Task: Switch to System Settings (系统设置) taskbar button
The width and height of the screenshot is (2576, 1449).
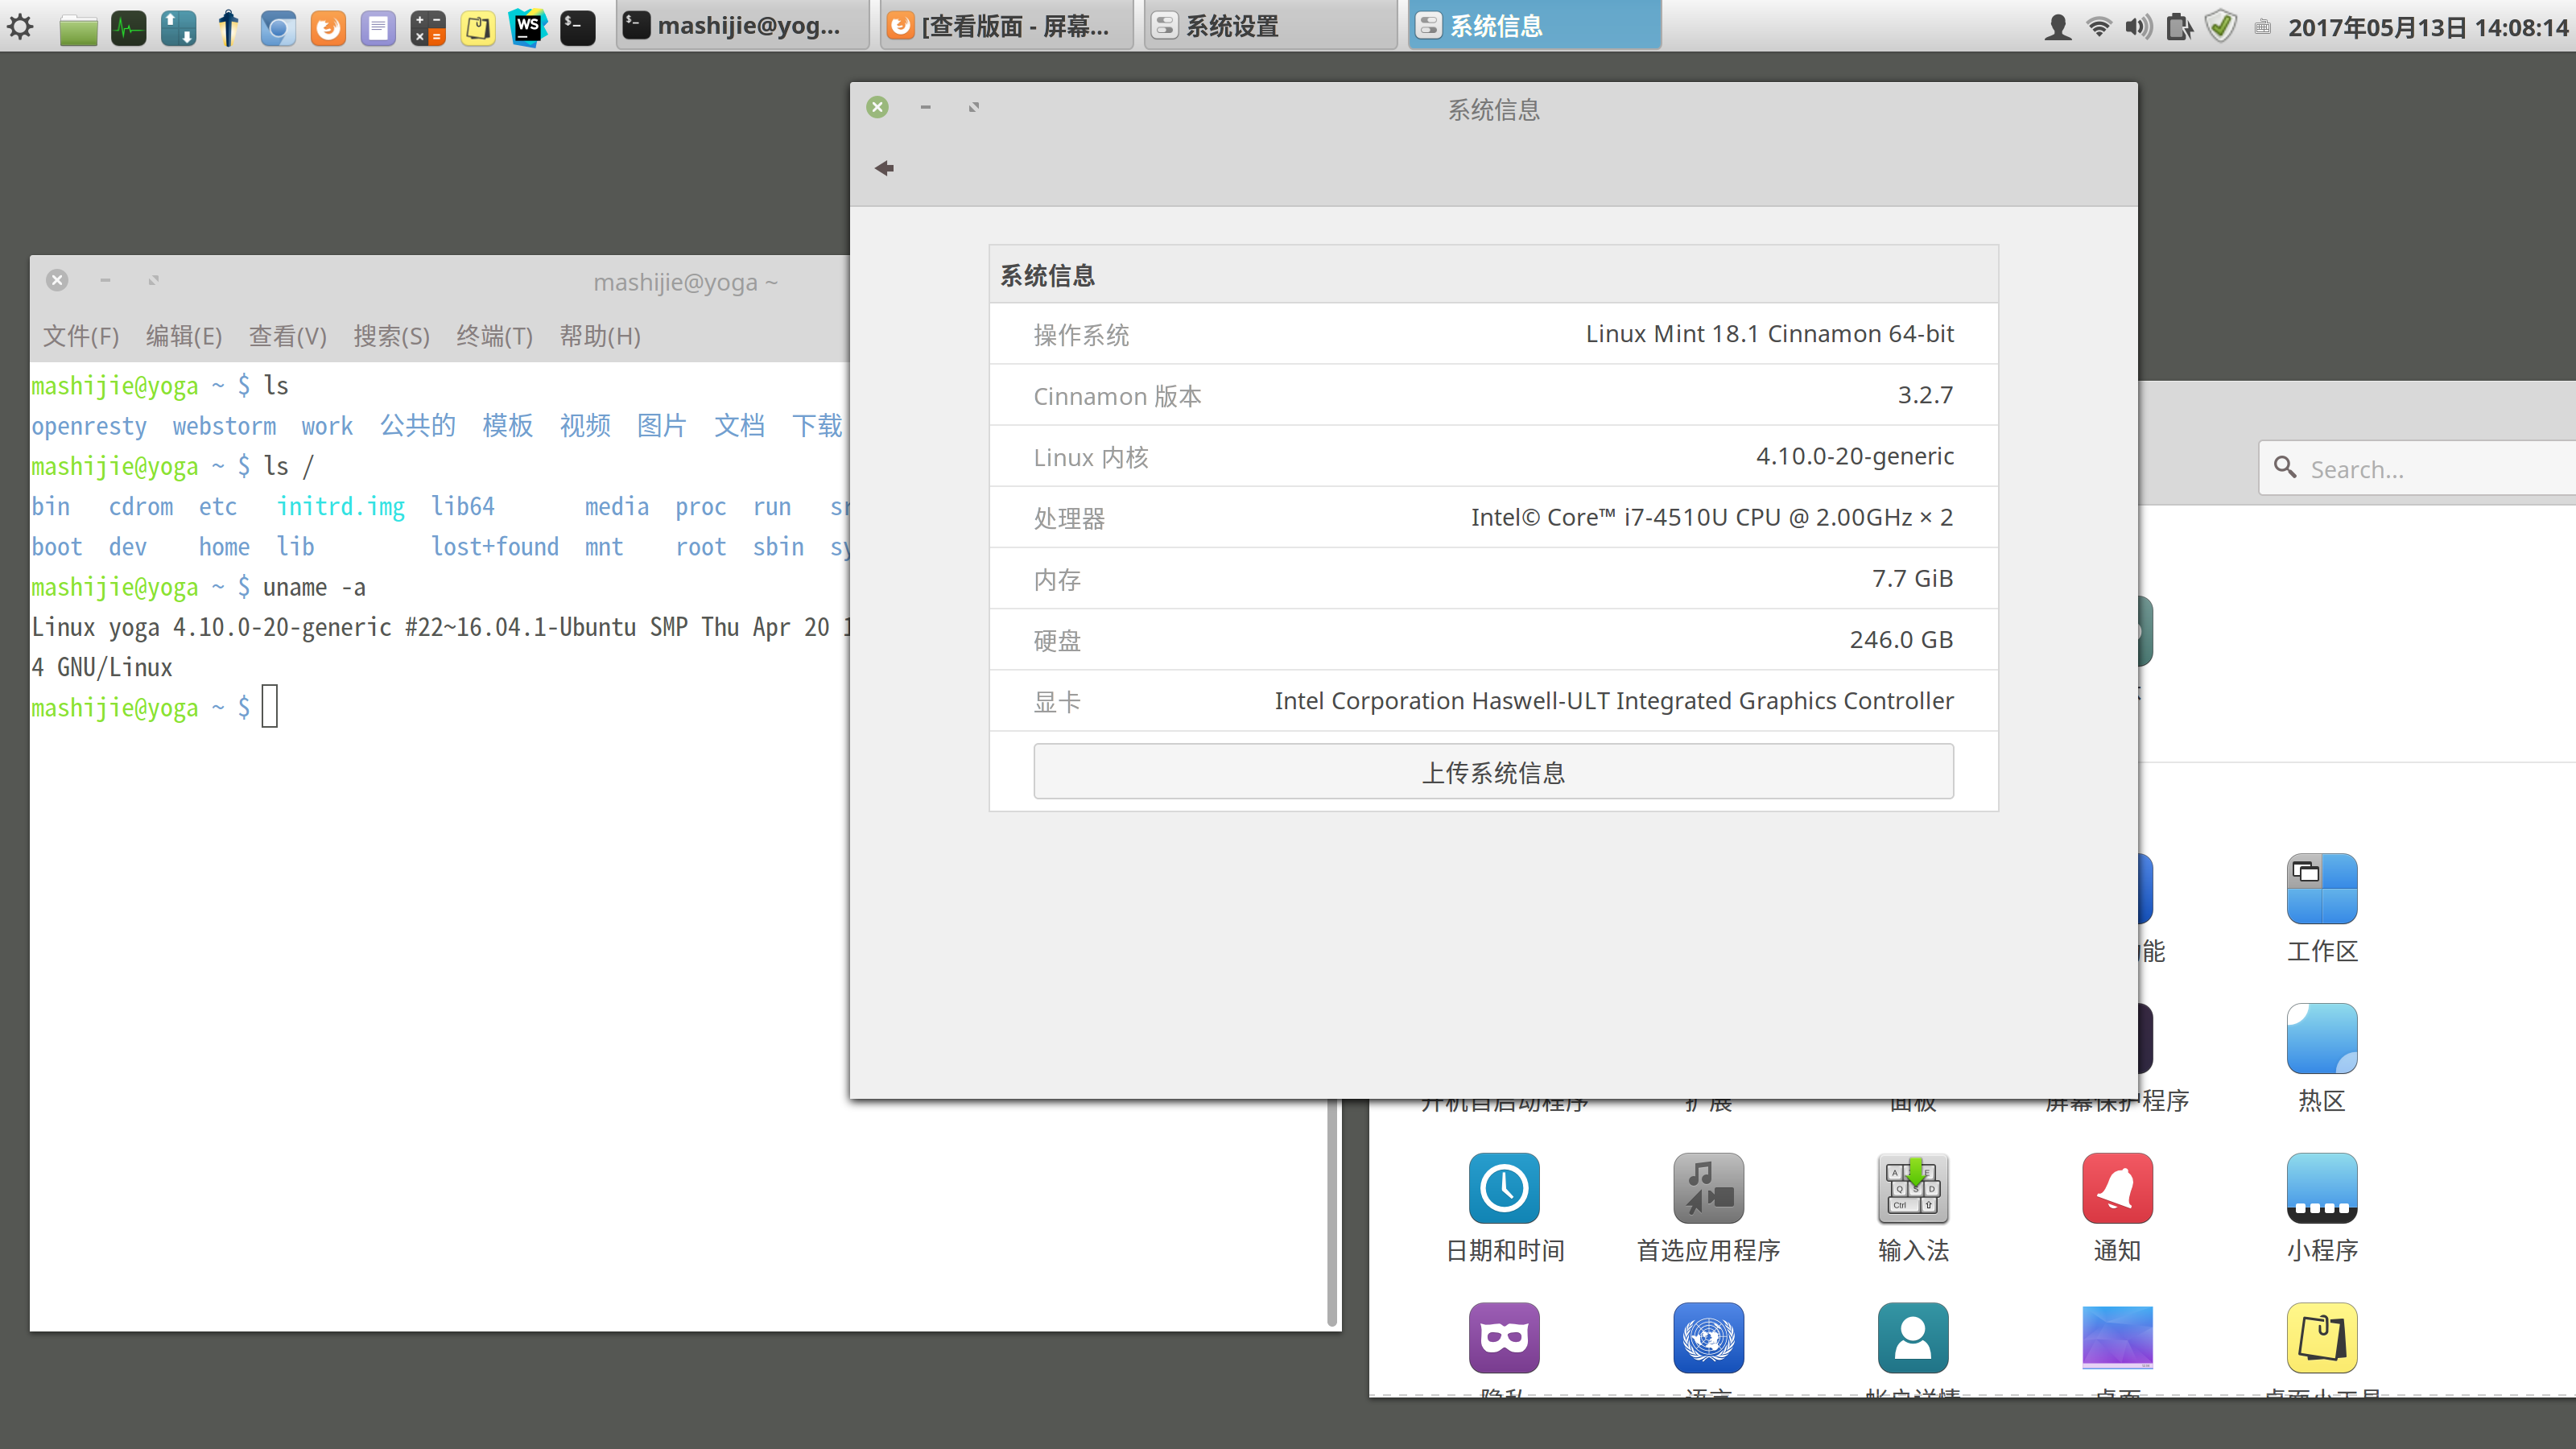Action: tap(1271, 26)
